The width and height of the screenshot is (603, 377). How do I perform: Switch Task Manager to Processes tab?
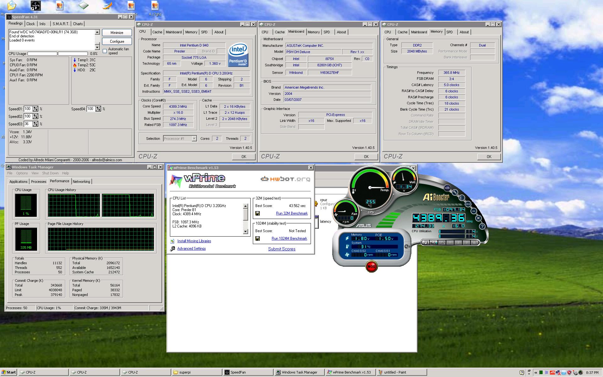click(x=39, y=182)
